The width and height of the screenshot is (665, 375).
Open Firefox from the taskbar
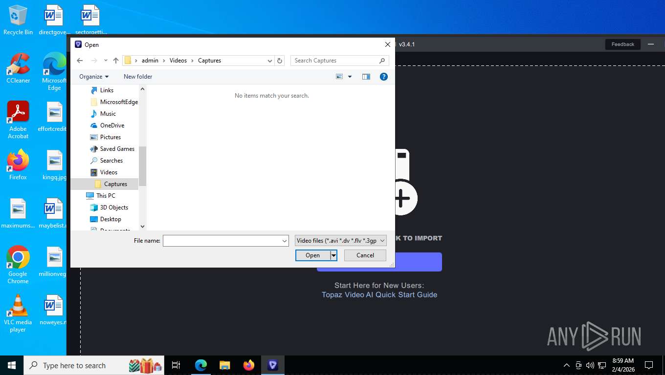pyautogui.click(x=249, y=365)
